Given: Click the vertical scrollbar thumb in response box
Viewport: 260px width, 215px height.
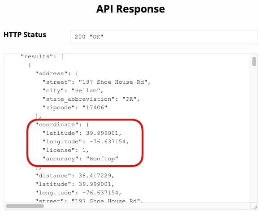Looking at the screenshot, I should coord(254,61).
